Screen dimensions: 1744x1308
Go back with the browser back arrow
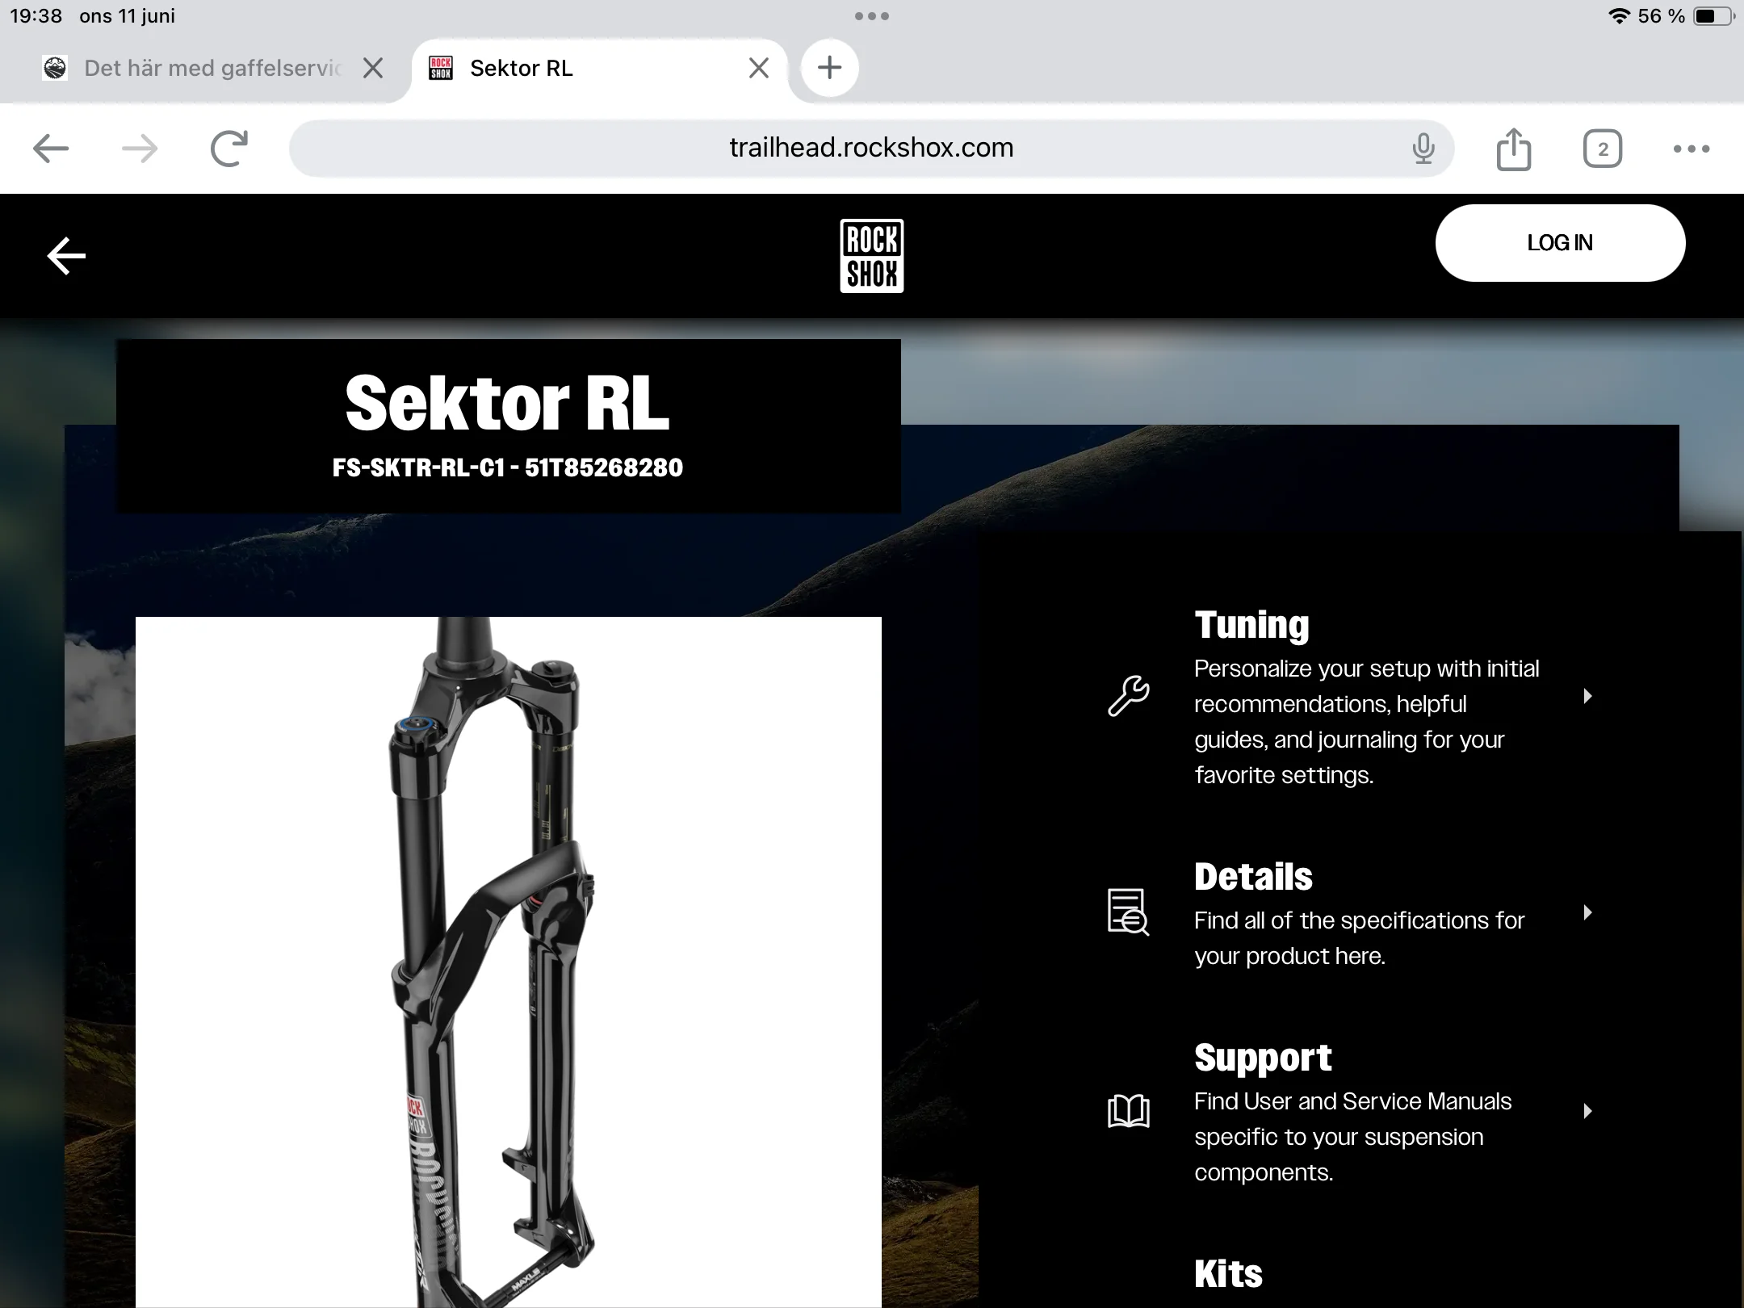pyautogui.click(x=51, y=149)
